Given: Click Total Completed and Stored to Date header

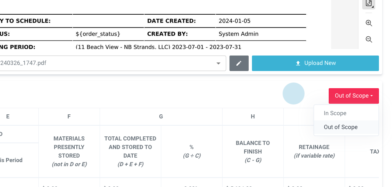Looking at the screenshot, I should tap(130, 151).
